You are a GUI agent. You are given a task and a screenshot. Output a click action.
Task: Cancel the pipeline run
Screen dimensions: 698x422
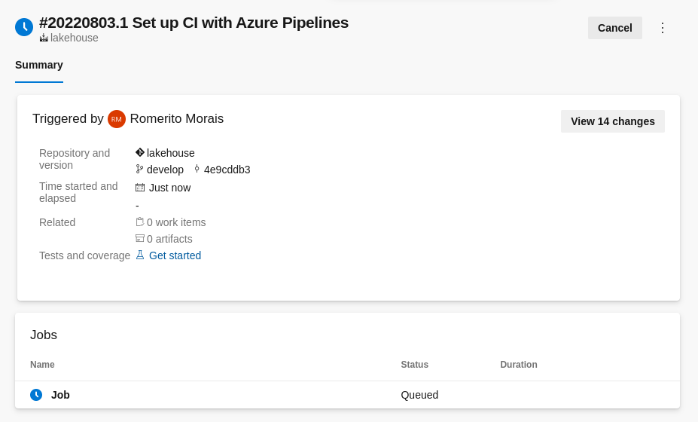(x=614, y=28)
